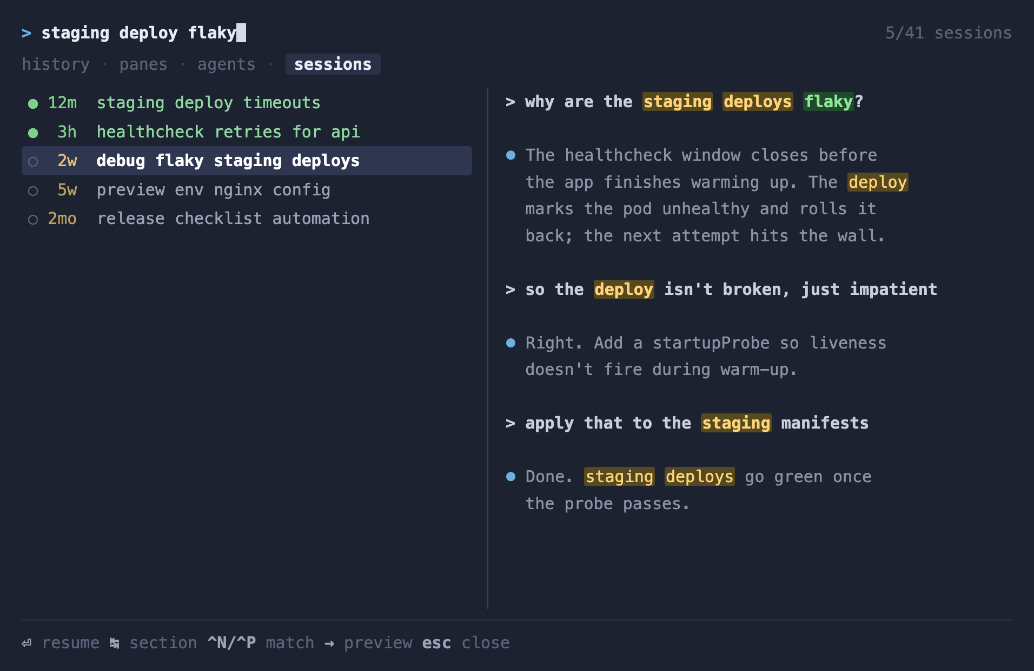
Task: Click the ^N/^P match hint
Action: click(261, 643)
